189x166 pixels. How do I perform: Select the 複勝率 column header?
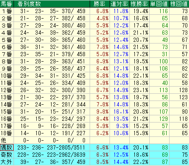pyautogui.click(x=140, y=4)
